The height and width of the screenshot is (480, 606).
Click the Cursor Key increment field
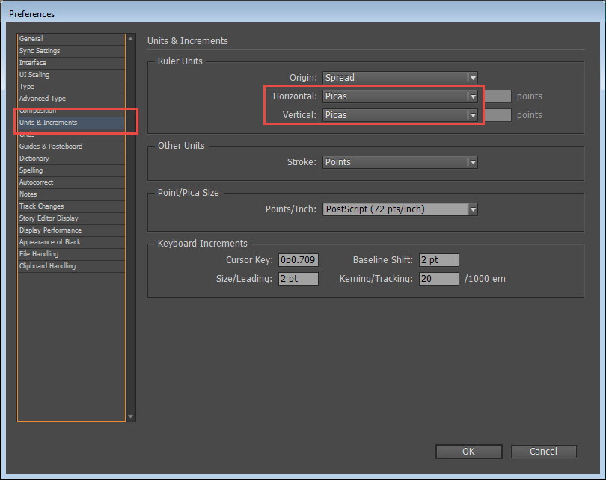(299, 260)
